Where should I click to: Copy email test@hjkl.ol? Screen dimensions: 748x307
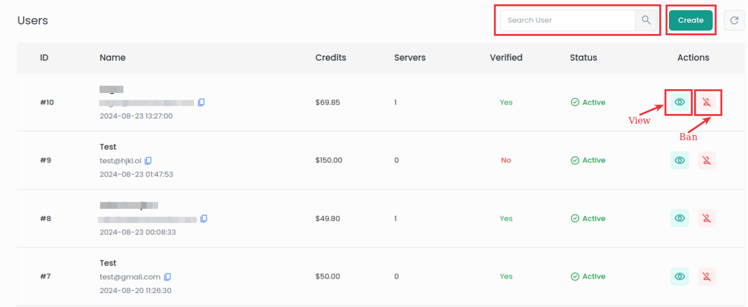click(x=148, y=161)
